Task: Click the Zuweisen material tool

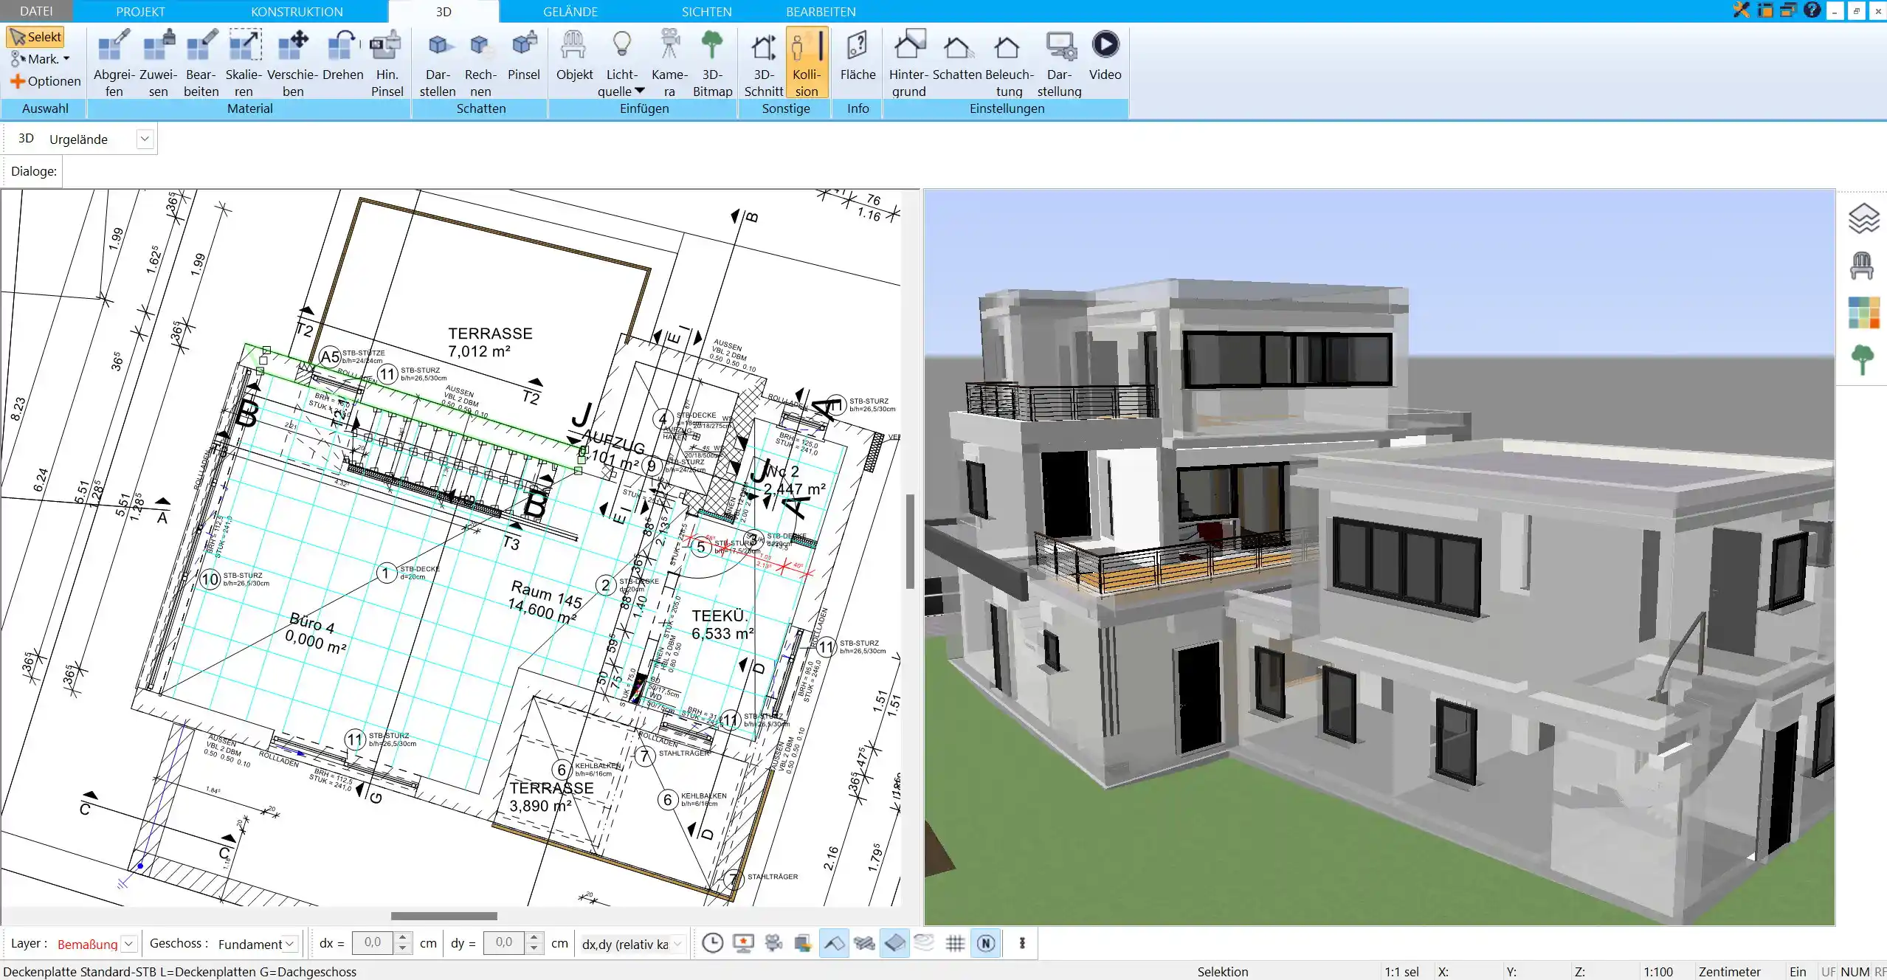Action: [x=158, y=63]
